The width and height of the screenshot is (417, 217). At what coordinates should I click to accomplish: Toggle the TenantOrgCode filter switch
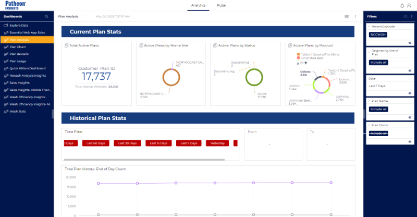click(410, 43)
